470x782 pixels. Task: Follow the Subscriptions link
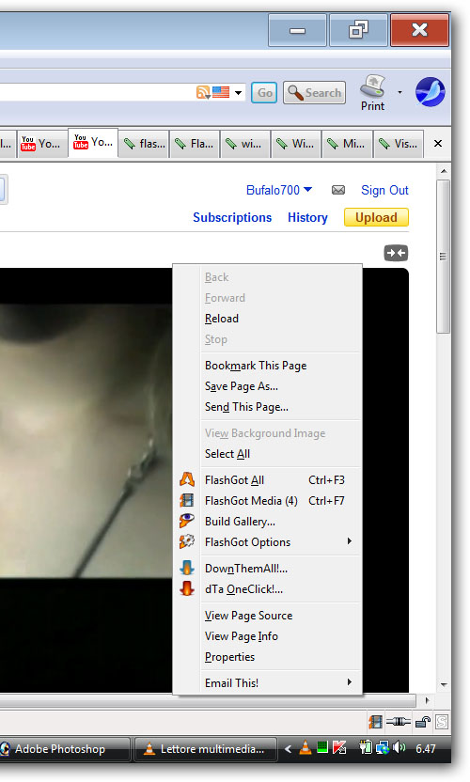232,217
